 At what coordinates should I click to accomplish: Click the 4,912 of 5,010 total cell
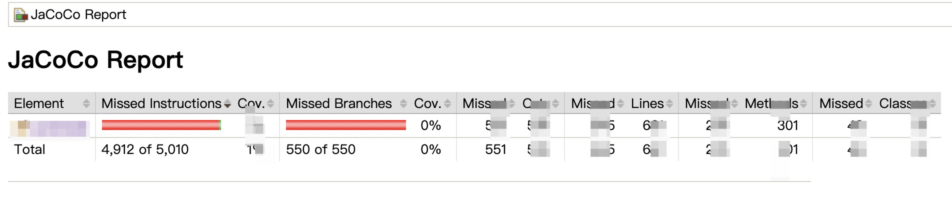point(145,149)
